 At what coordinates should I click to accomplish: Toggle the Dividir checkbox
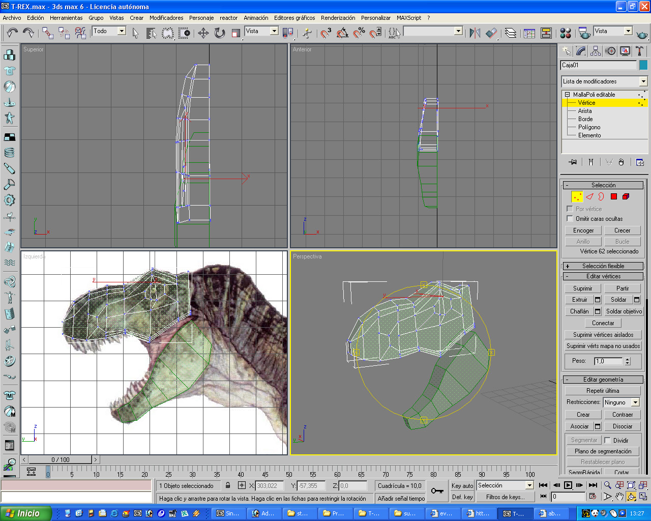[607, 440]
